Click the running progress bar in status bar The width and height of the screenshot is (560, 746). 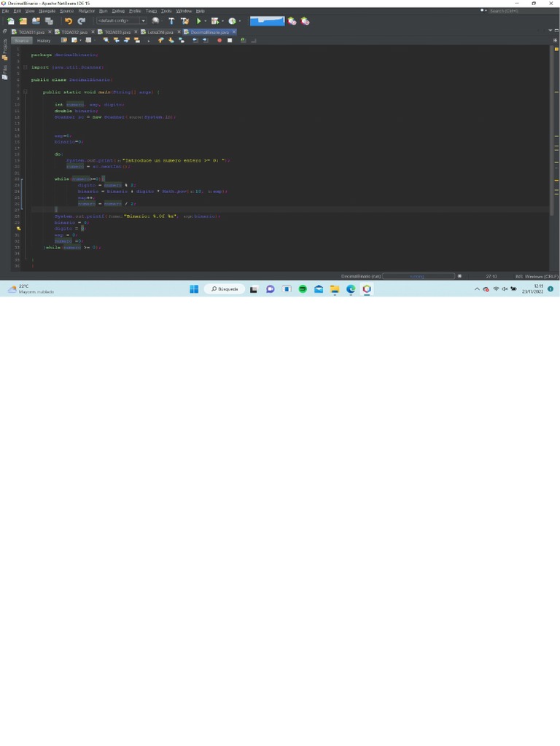418,276
